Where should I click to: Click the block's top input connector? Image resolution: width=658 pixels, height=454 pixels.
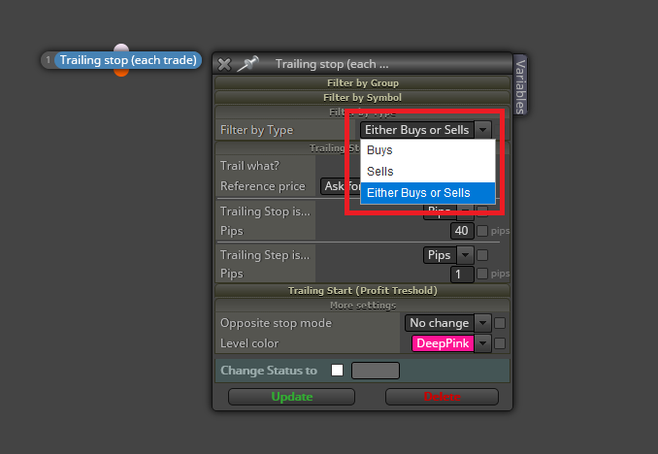(x=121, y=47)
